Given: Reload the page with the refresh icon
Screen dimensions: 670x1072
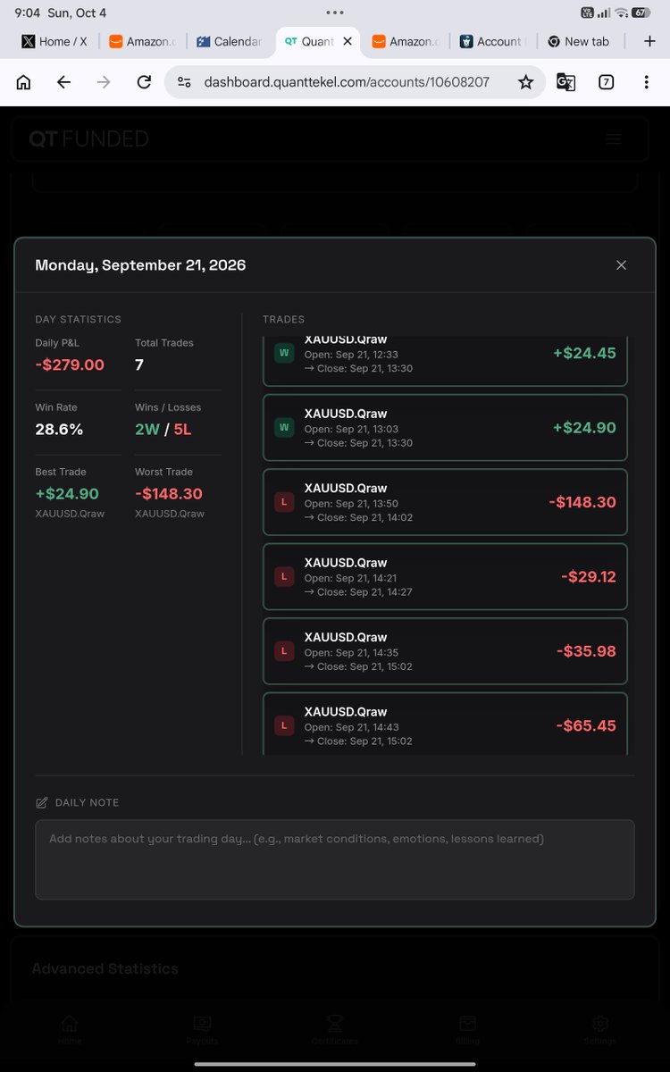Looking at the screenshot, I should click(144, 82).
